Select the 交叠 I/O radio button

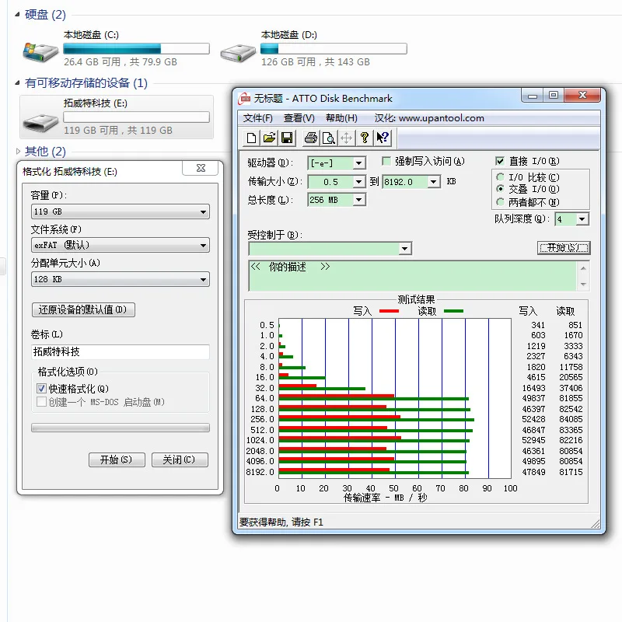click(500, 189)
